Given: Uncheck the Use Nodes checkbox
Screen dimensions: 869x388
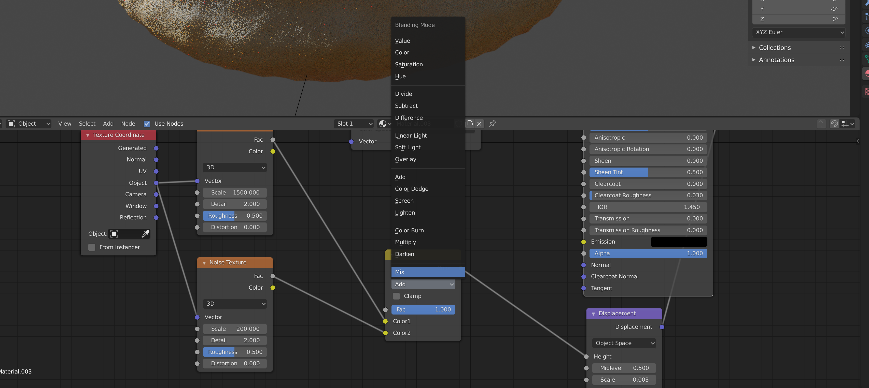Looking at the screenshot, I should click(x=147, y=124).
